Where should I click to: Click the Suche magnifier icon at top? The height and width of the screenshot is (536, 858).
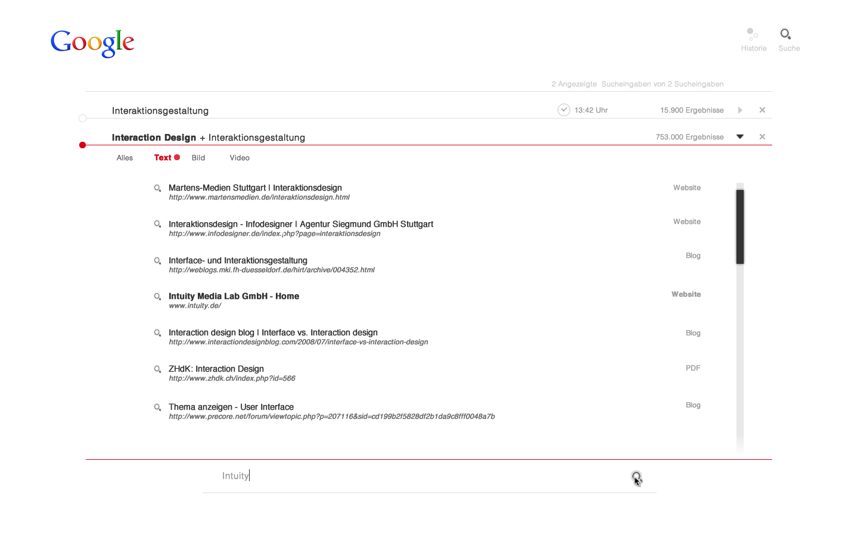point(786,34)
